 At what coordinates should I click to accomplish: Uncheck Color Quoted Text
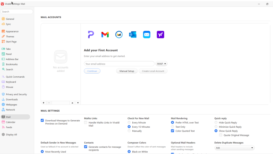(173, 131)
